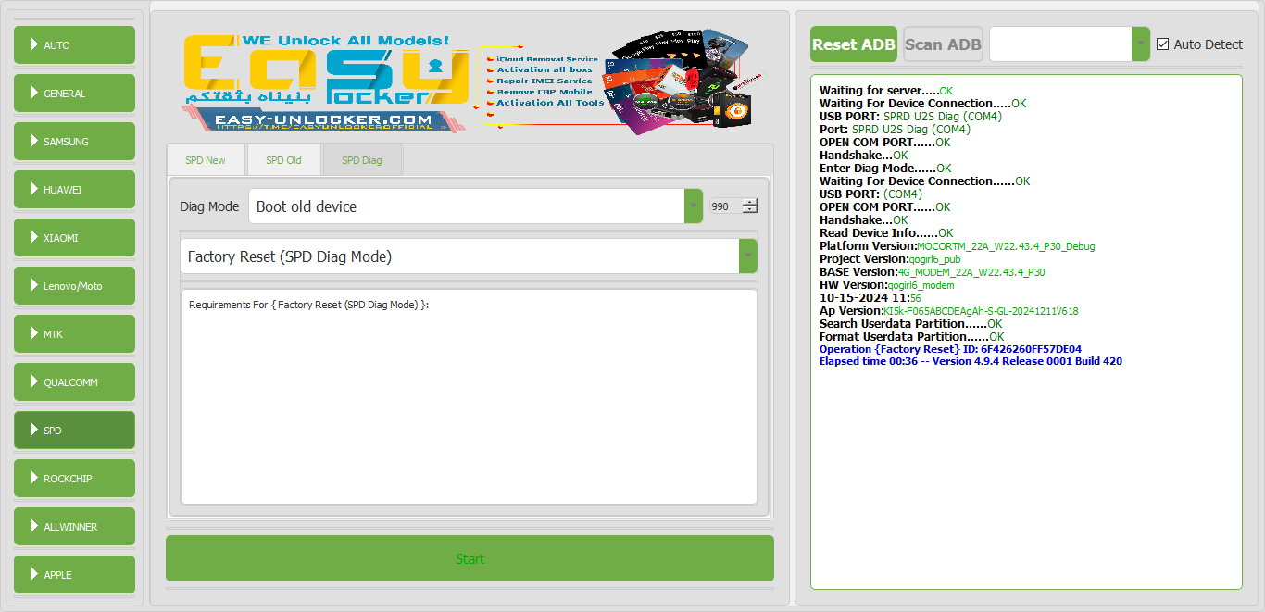Click the "Enter Diag Mode" log line
This screenshot has height=612, width=1265.
[x=885, y=169]
